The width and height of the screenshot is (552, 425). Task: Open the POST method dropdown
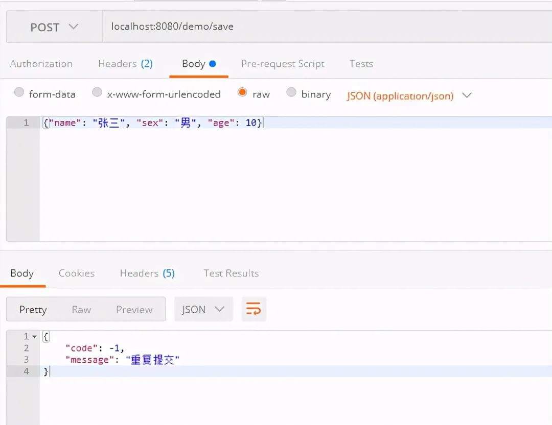(54, 27)
